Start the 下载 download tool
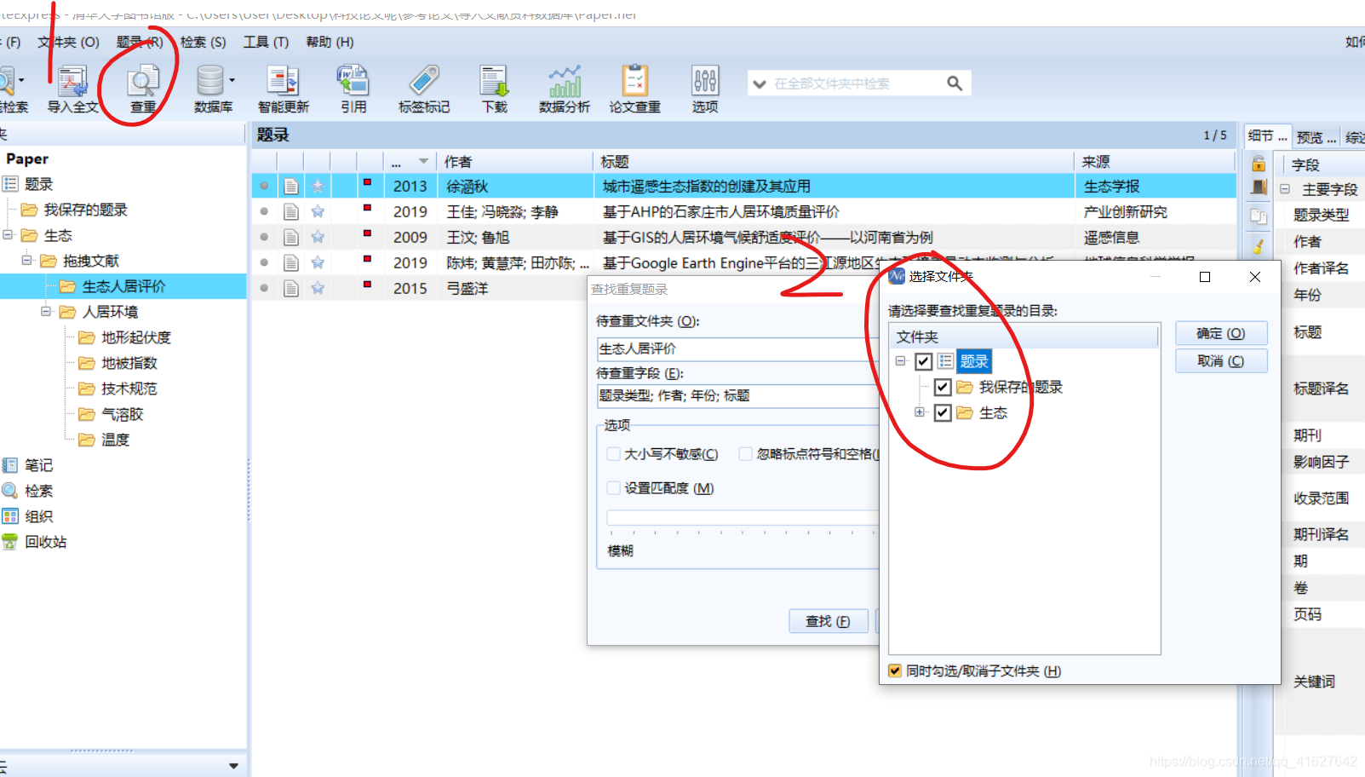The image size is (1365, 777). pos(494,89)
